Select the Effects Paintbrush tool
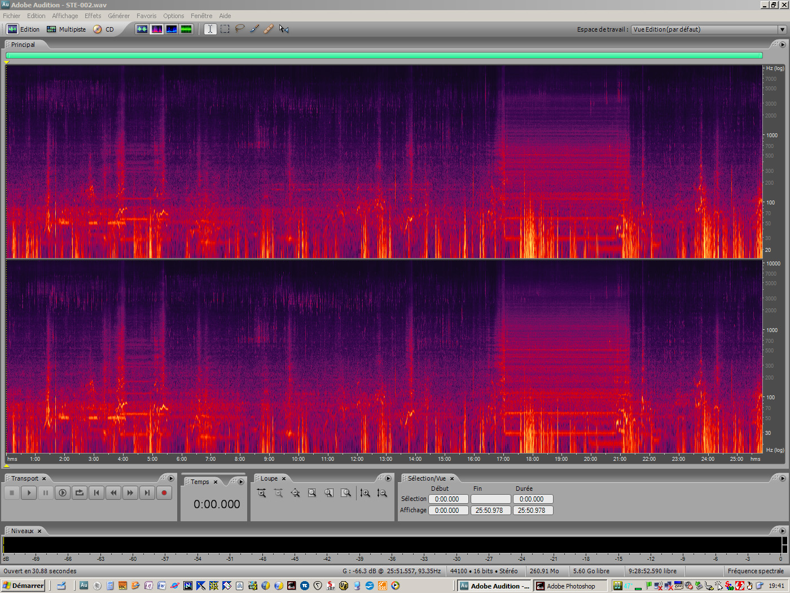Image resolution: width=790 pixels, height=593 pixels. pyautogui.click(x=254, y=29)
